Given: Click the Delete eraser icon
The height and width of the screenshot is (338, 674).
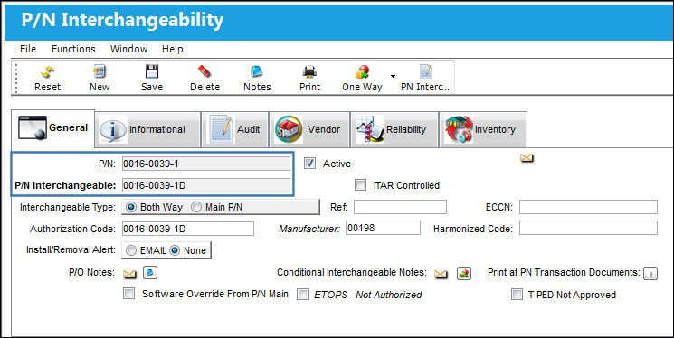Looking at the screenshot, I should pyautogui.click(x=204, y=71).
